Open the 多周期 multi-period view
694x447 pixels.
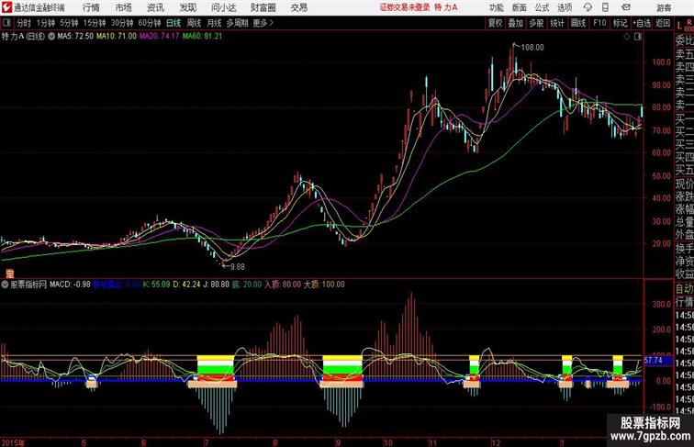click(x=237, y=23)
